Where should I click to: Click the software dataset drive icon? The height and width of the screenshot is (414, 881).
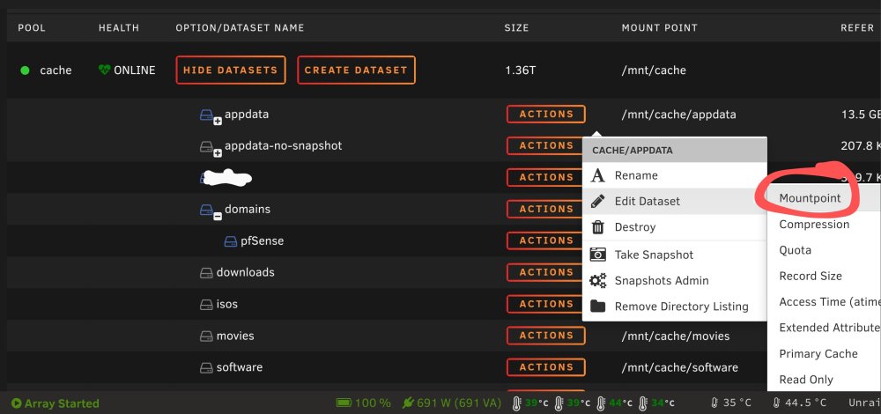click(206, 368)
